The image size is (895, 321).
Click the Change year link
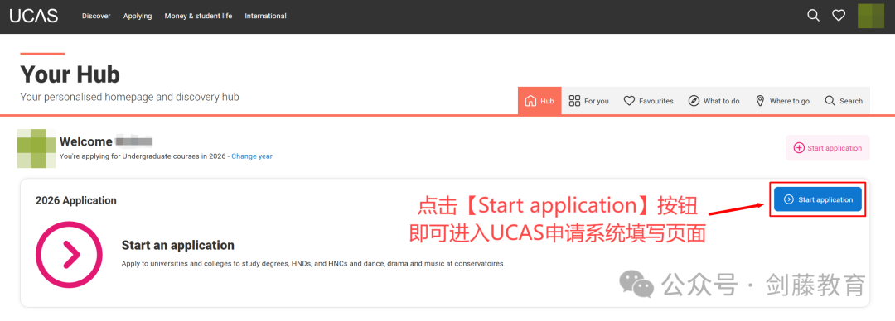point(252,156)
